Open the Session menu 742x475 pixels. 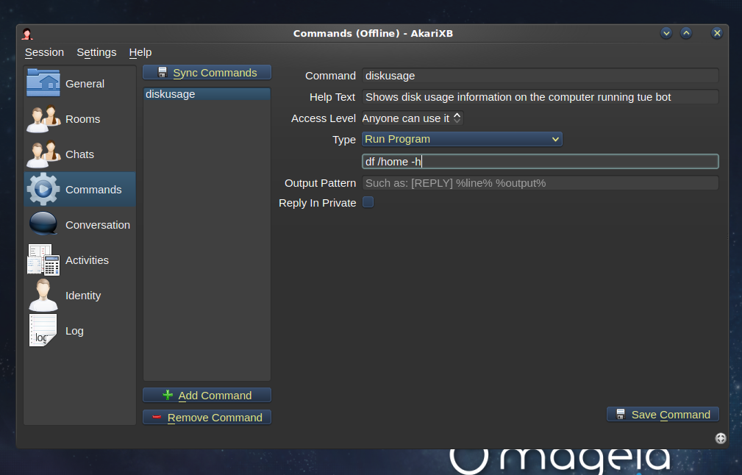tap(44, 52)
